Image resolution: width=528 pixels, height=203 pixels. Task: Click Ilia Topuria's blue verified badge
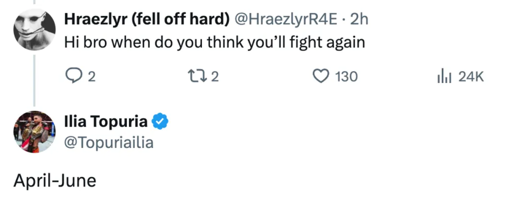click(x=160, y=121)
